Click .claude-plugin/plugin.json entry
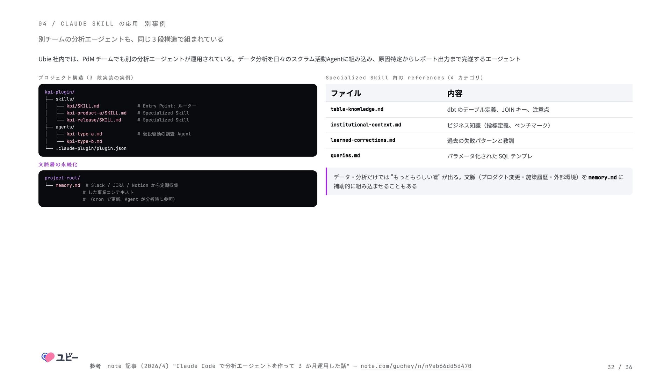The height and width of the screenshot is (377, 671). 91,148
